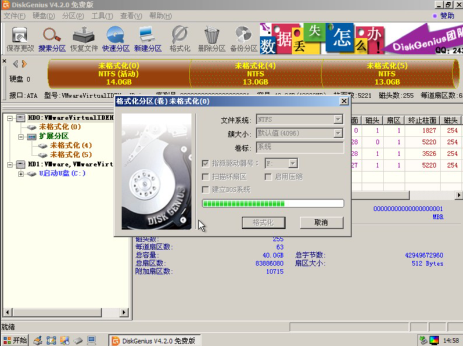Open 搜索分区 search partition tool
The image size is (463, 346).
pyautogui.click(x=52, y=38)
